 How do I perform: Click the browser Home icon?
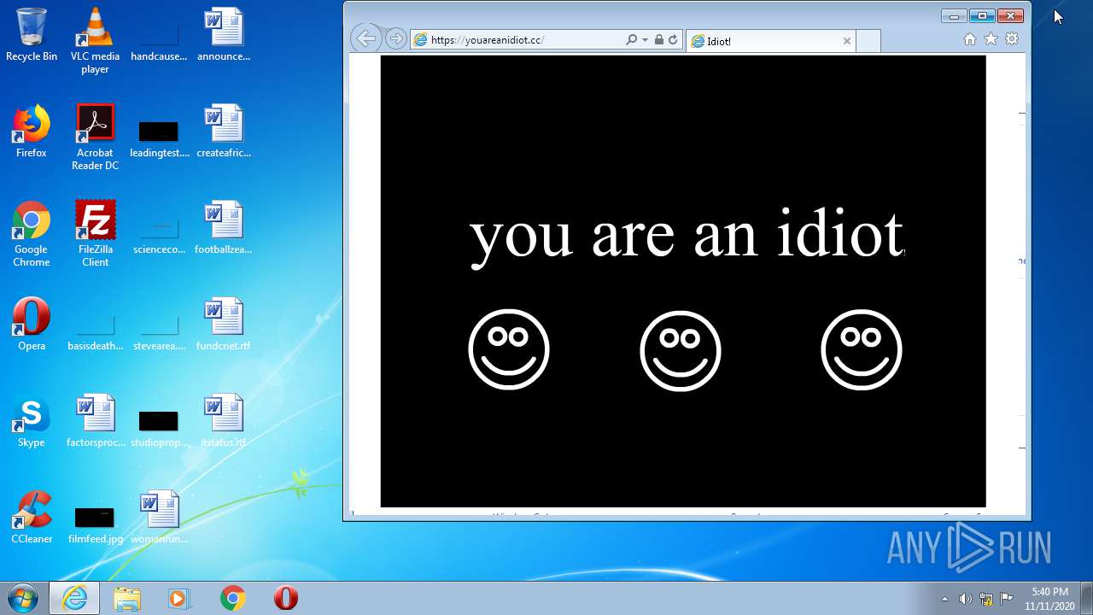970,39
